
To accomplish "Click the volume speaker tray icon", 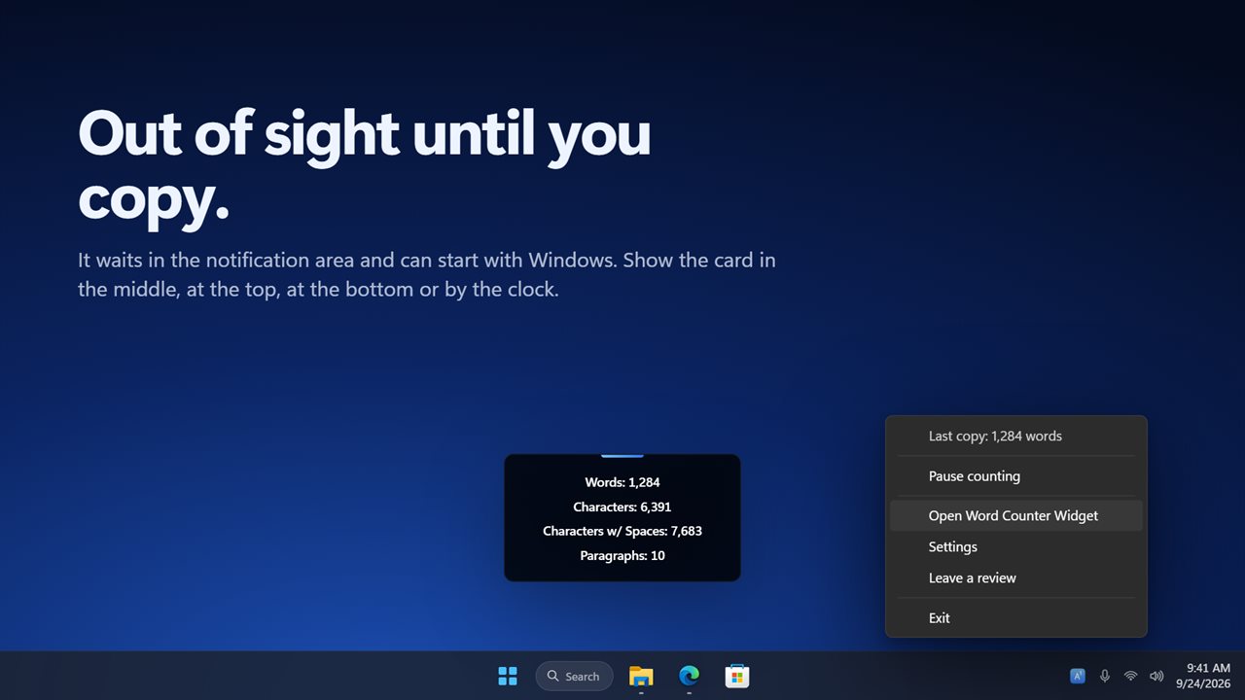I will [x=1156, y=676].
